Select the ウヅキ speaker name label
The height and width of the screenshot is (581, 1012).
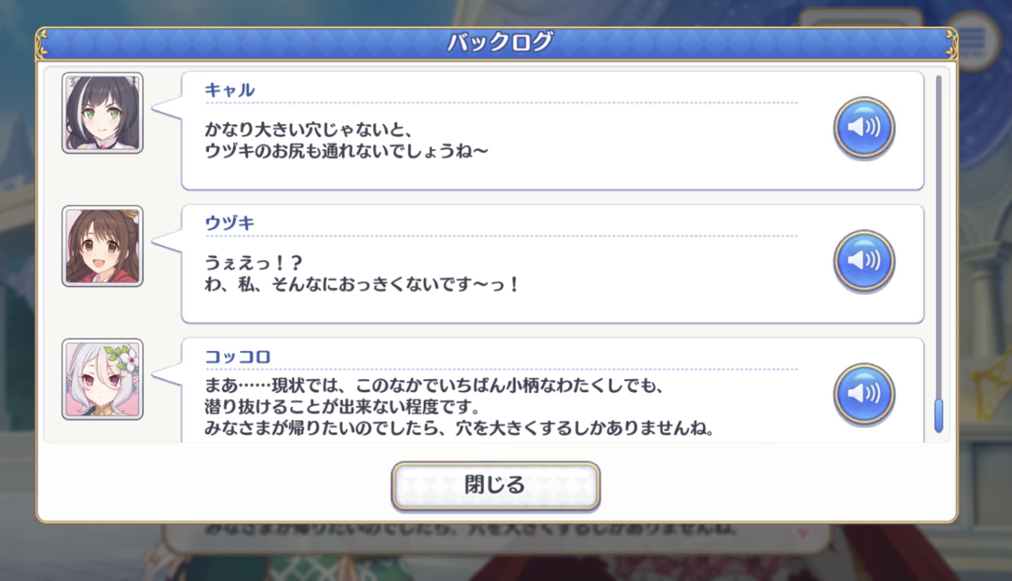click(x=230, y=223)
